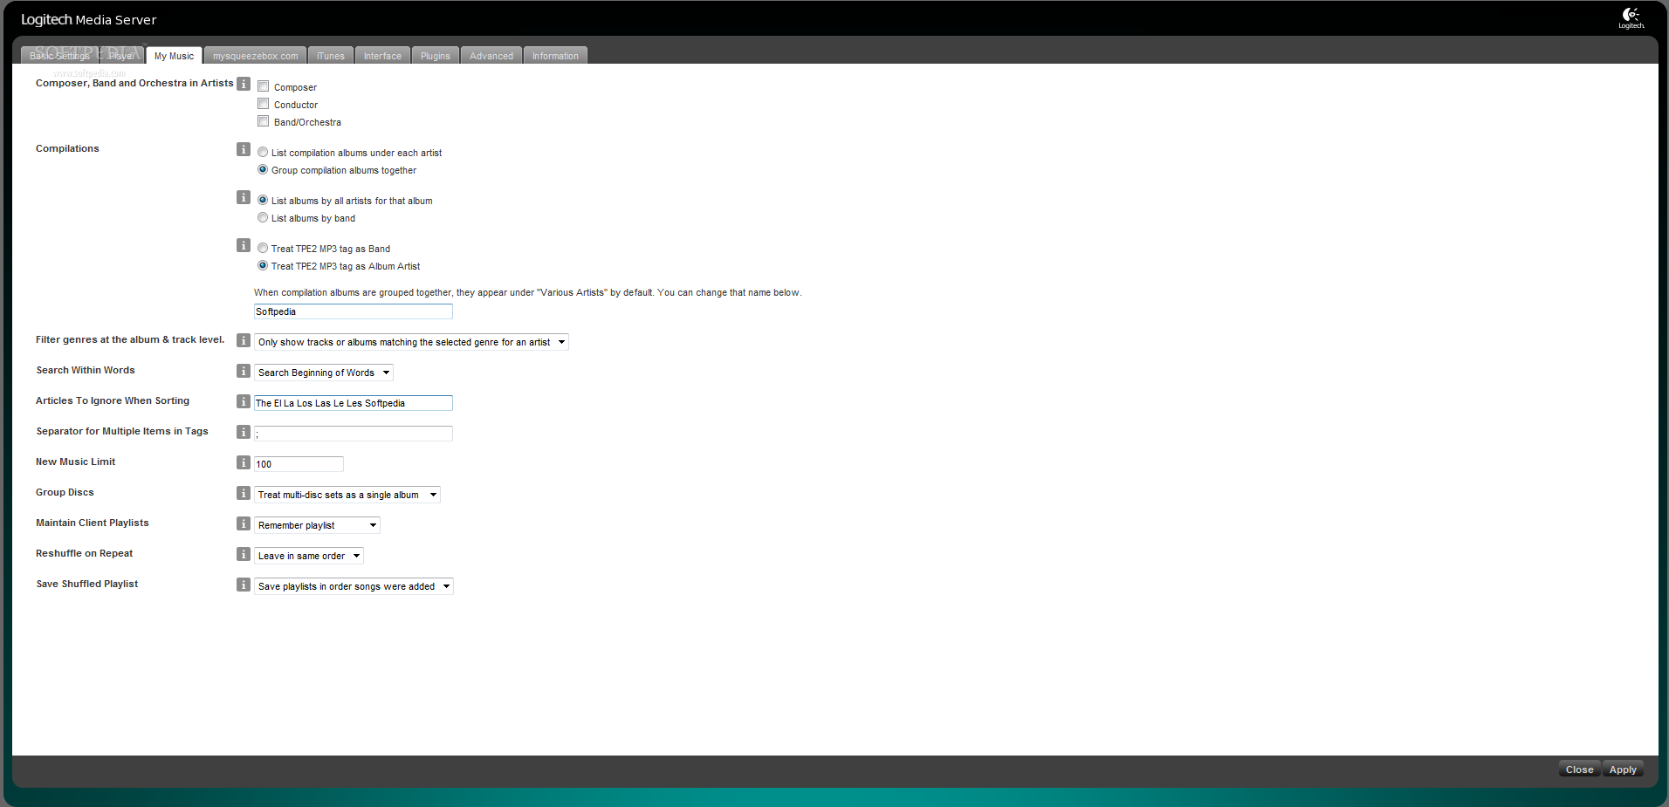Switch to the Interface tab
This screenshot has height=807, width=1669.
pos(382,56)
